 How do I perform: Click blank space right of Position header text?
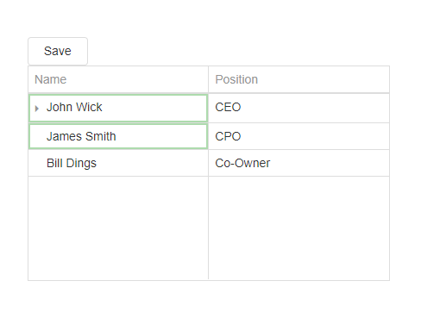pos(324,79)
